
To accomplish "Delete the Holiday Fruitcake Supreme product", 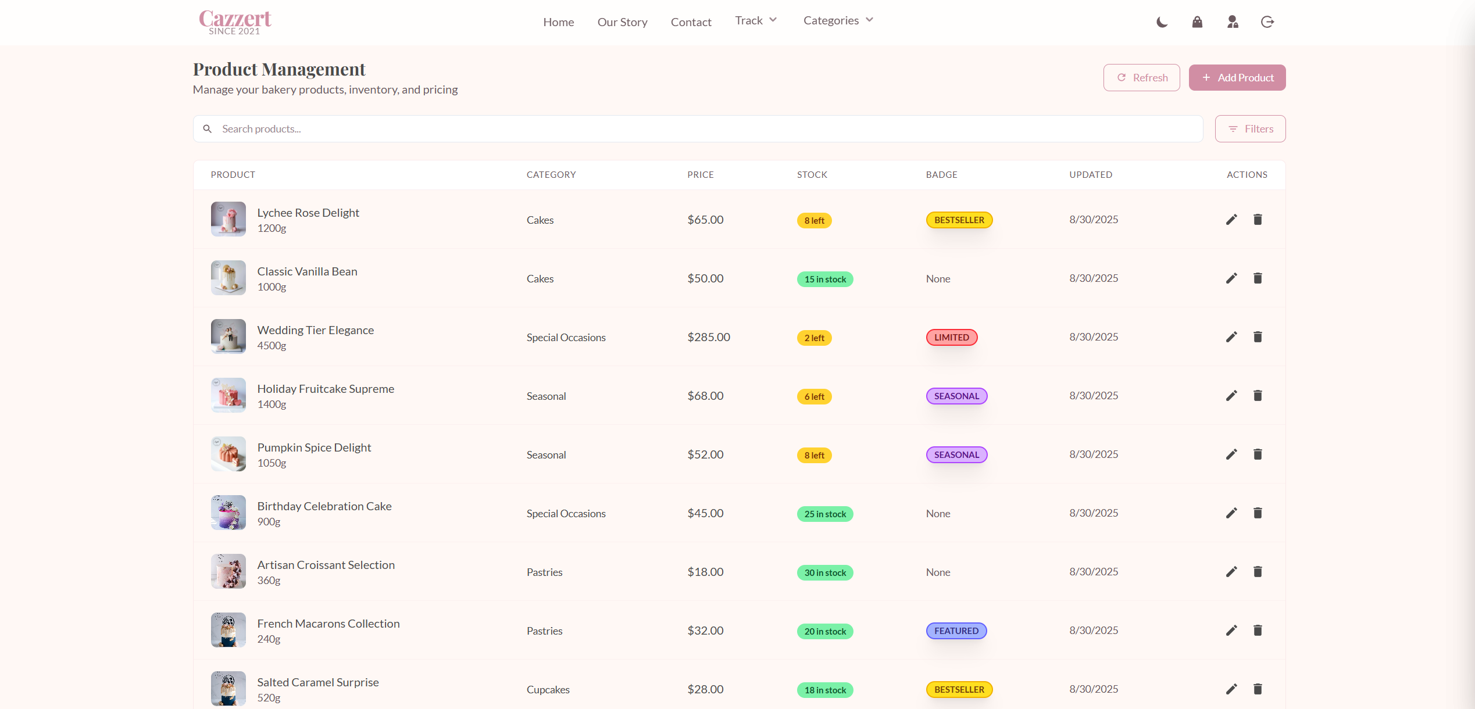I will (1258, 396).
